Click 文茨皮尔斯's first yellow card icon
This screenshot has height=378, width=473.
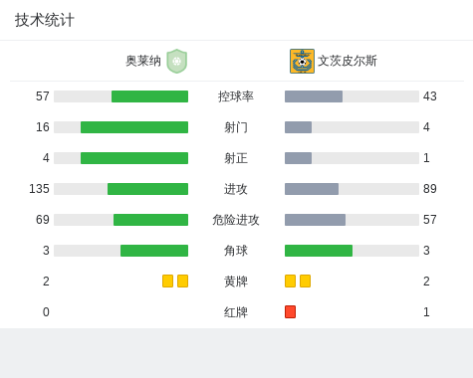coord(290,281)
